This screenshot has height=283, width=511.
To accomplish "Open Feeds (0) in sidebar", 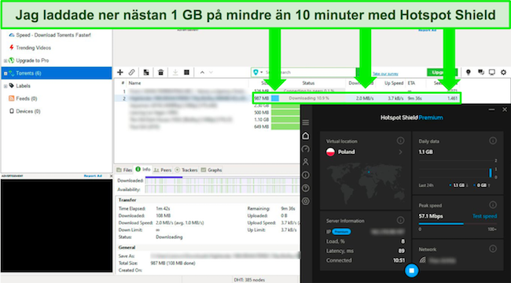I will 27,98.
